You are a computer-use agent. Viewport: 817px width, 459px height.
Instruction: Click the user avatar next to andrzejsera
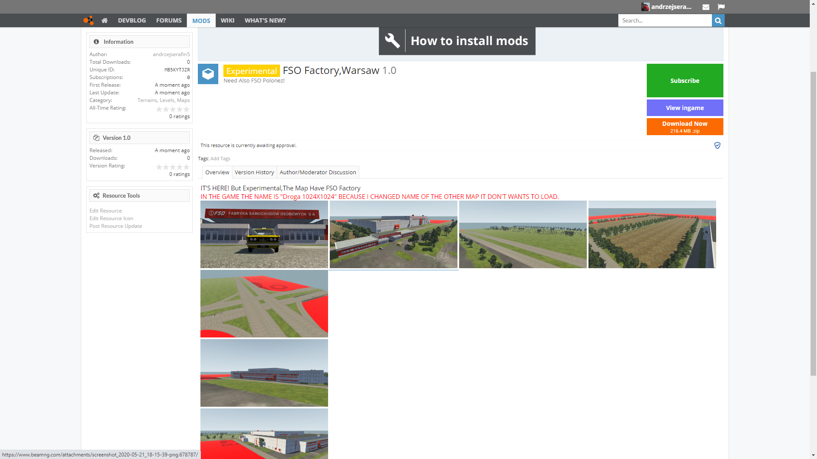tap(645, 7)
